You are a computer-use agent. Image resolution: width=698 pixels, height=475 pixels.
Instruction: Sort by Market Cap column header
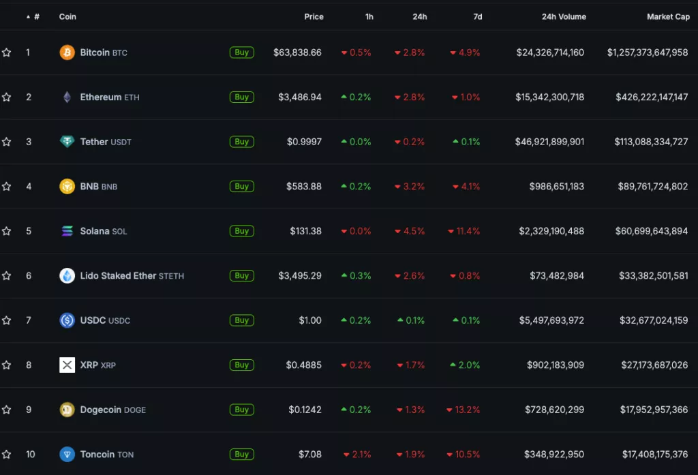(668, 16)
